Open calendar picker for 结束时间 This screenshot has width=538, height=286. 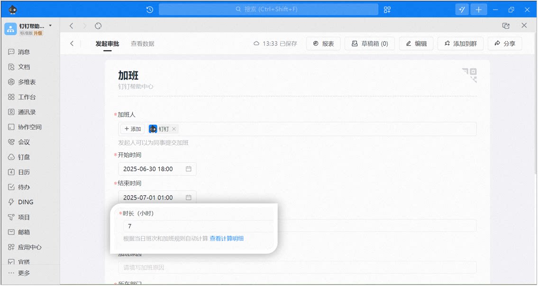point(188,198)
